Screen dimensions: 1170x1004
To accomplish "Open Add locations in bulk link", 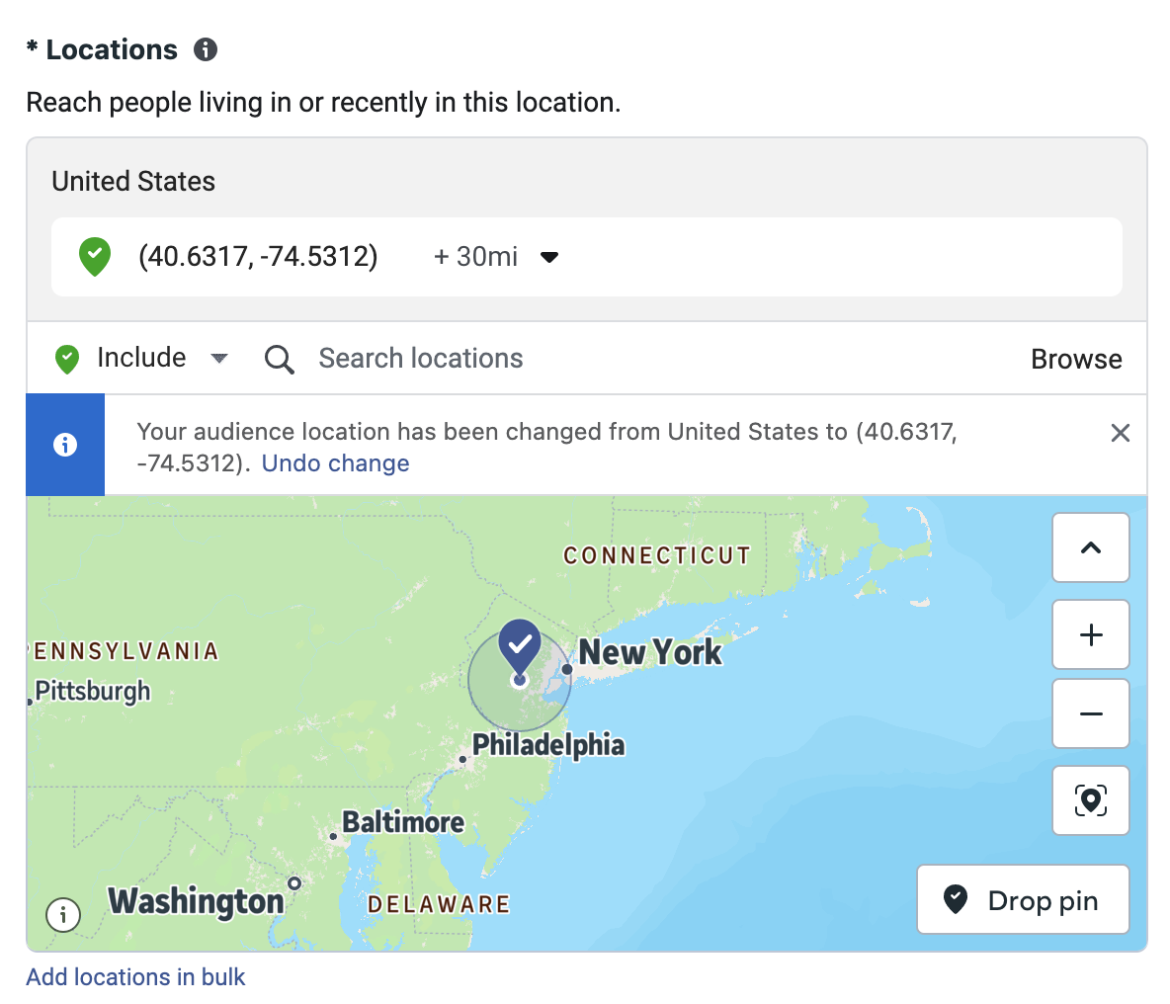I will click(135, 977).
